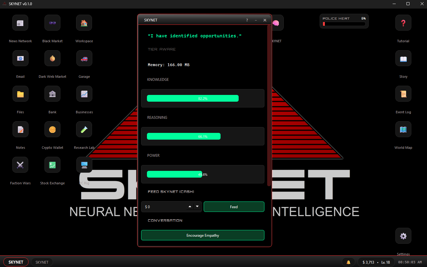Click the cash and level display in taskbar
The width and height of the screenshot is (427, 267).
coord(376,262)
